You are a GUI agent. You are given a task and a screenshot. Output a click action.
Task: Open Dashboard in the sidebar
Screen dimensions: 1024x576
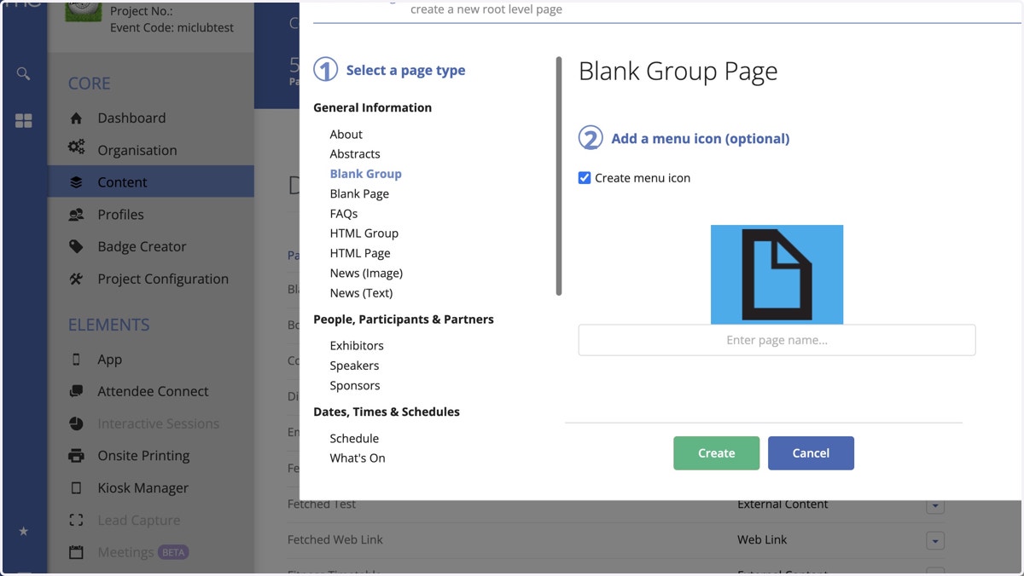(131, 118)
